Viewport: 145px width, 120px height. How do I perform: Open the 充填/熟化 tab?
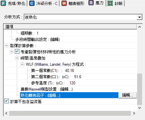(x=13, y=3)
